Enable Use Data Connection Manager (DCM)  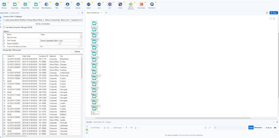[x=4, y=28]
